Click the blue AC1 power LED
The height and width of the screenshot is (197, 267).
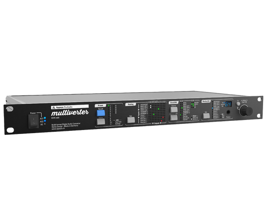[x=45, y=118]
